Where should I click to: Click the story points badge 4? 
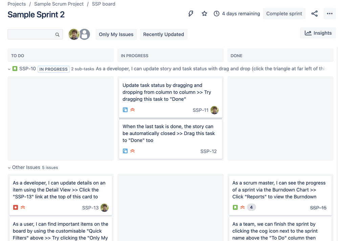[x=251, y=207]
